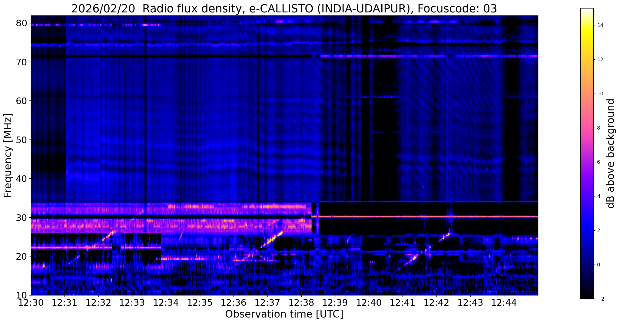
Task: Click the colorbar tick value 0
Action: tap(598, 265)
